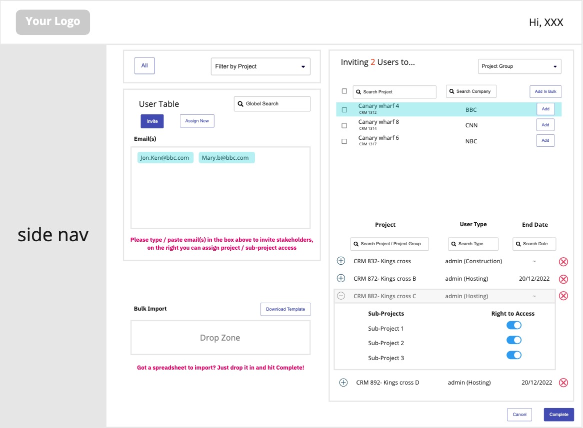583x428 pixels.
Task: Select the All filter tab
Action: tap(144, 66)
